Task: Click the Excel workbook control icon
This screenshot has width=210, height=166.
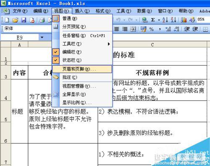Action: coord(6,11)
